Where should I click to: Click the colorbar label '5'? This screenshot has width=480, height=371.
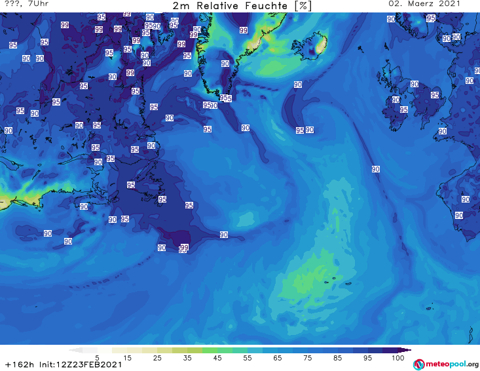[97, 358]
